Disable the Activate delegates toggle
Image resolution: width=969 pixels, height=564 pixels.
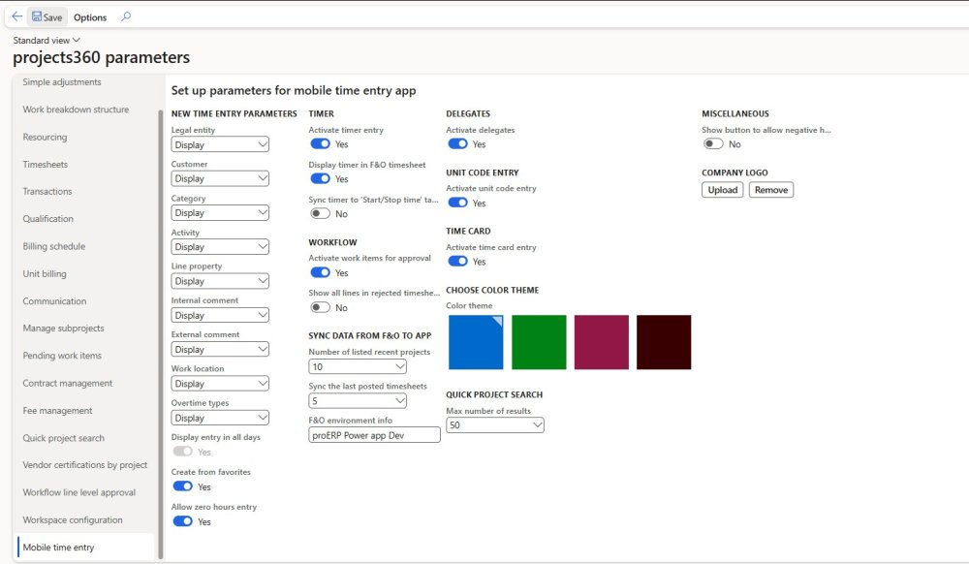click(457, 144)
